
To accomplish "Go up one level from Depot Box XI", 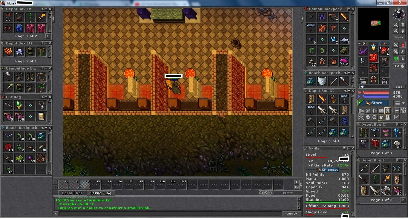I will click(345, 91).
